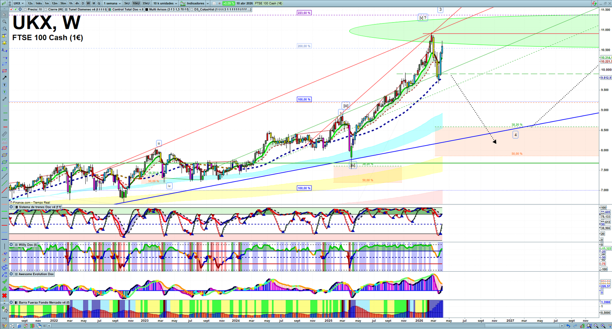
Task: Toggle the Multi Avisos indicator box
Action: 147,10
